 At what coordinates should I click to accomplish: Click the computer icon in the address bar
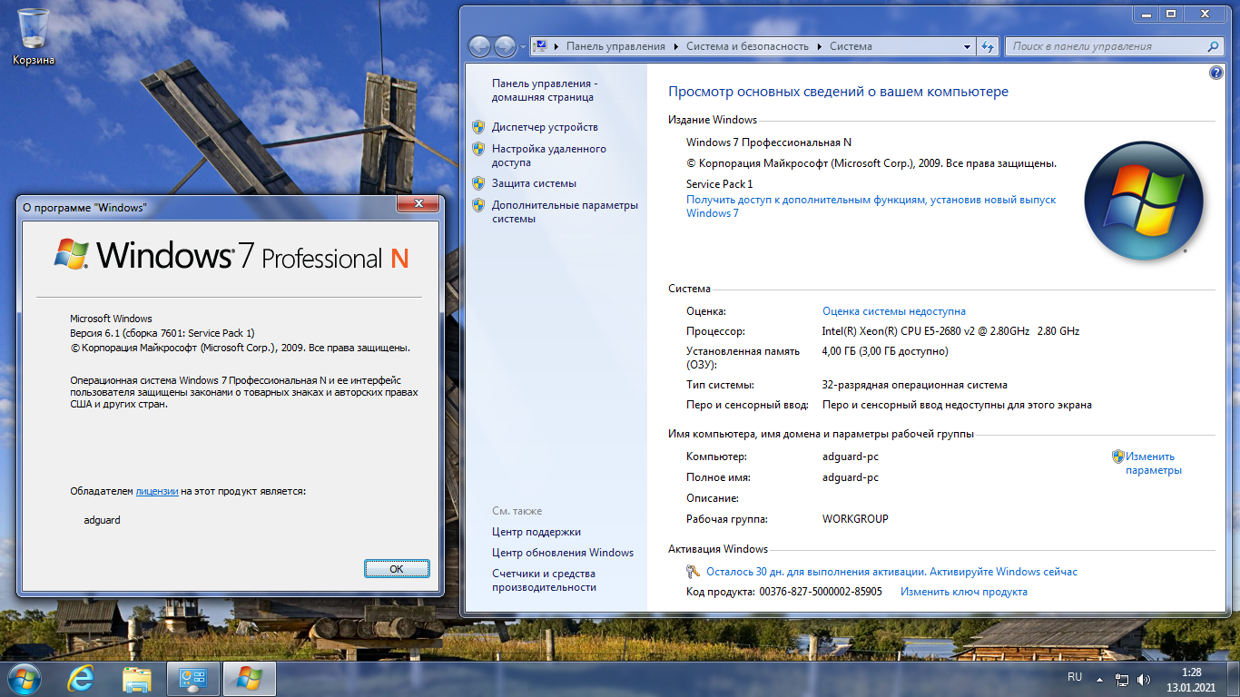pyautogui.click(x=539, y=46)
